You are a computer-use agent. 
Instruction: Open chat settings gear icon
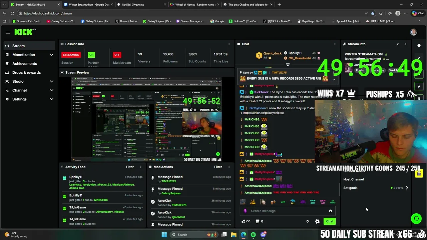click(x=308, y=221)
